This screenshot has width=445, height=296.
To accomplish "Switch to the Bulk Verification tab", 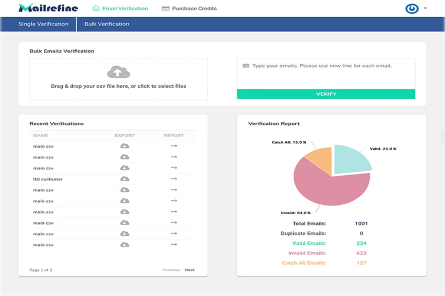I will [107, 24].
